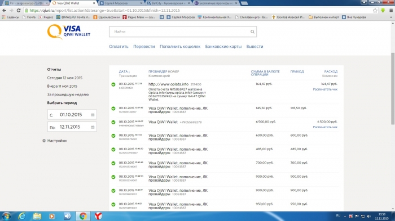The width and height of the screenshot is (395, 221).
Task: Focus the Найти search field
Action: 183,31
